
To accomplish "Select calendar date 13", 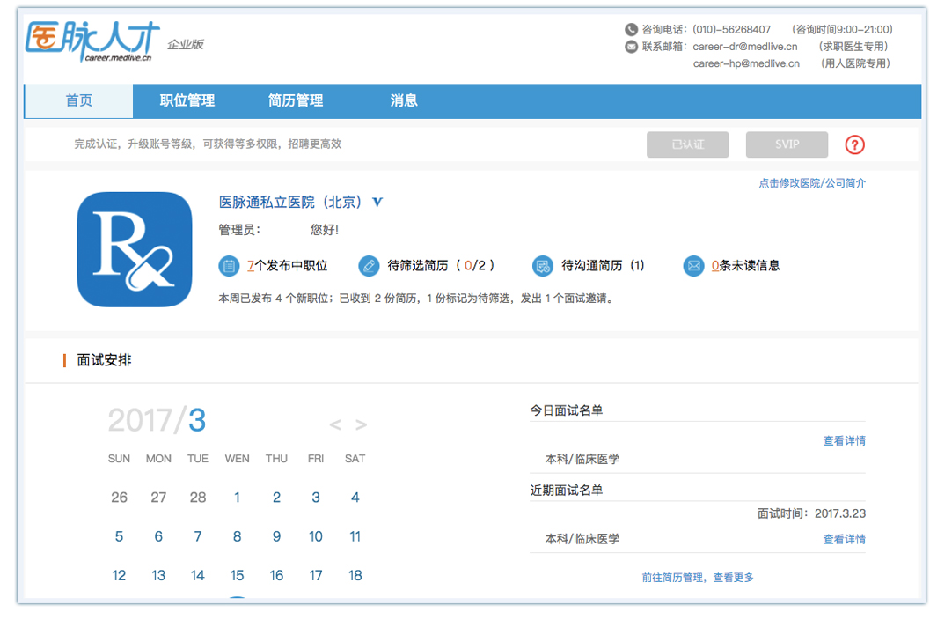I will (158, 575).
